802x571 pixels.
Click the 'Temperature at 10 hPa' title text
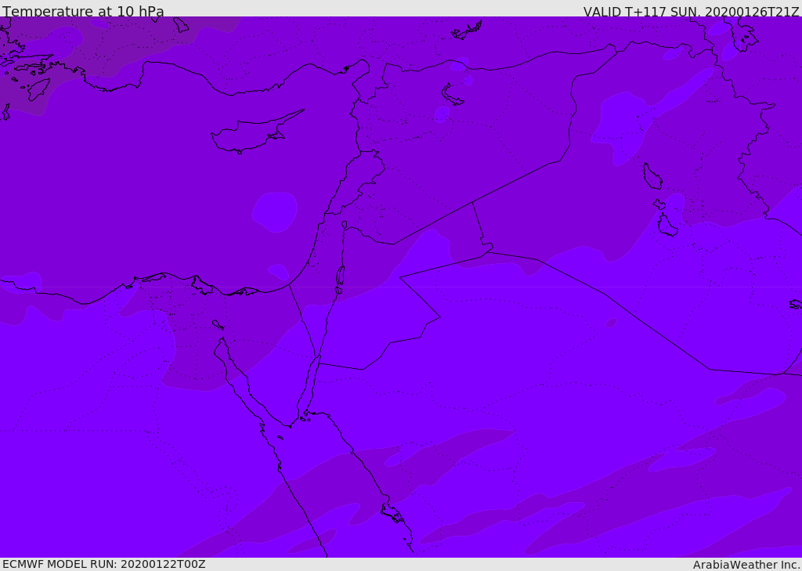(83, 11)
